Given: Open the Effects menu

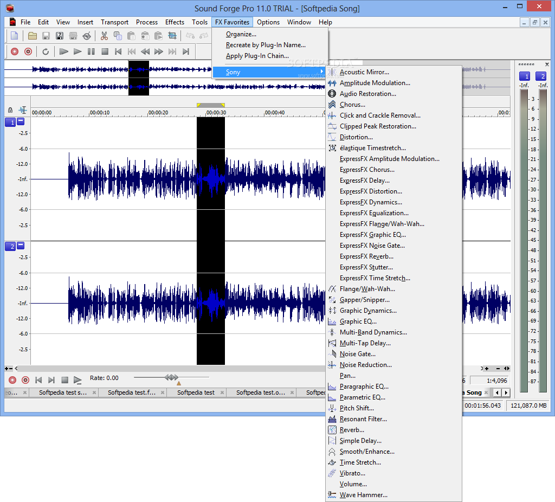Looking at the screenshot, I should point(175,22).
